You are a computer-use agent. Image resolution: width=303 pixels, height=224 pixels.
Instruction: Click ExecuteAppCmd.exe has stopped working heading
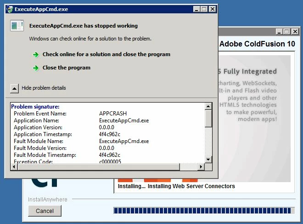(84, 26)
